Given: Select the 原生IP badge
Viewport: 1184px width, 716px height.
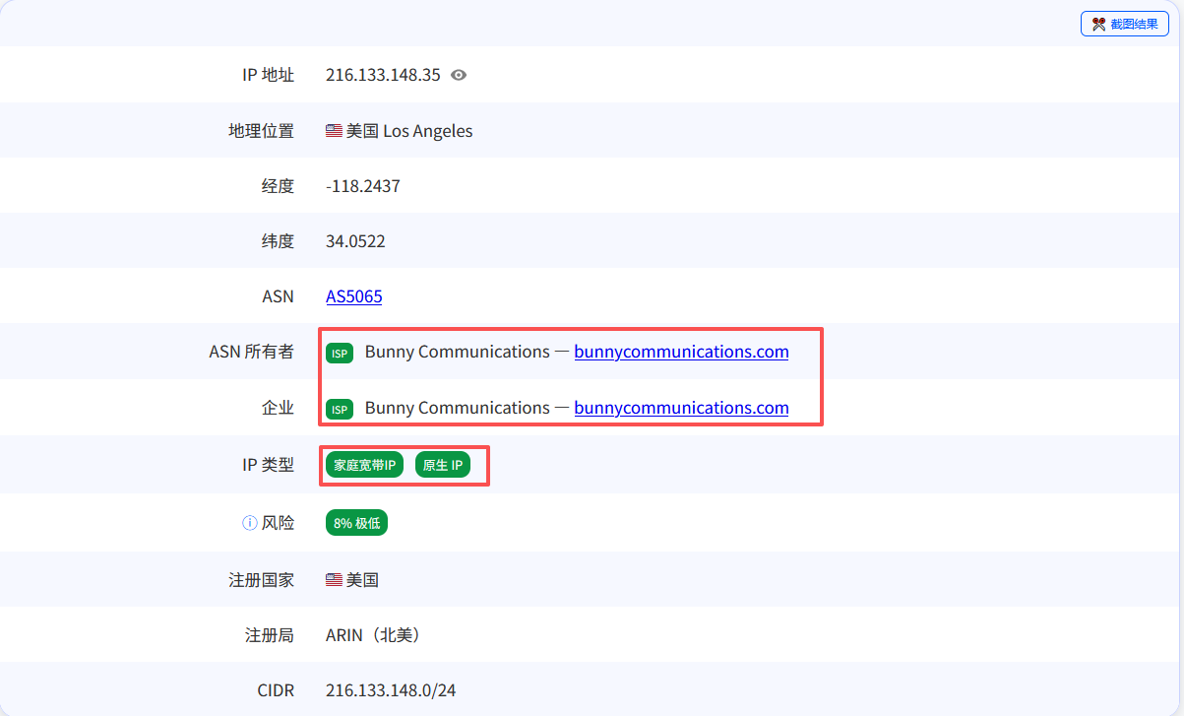Looking at the screenshot, I should point(443,464).
